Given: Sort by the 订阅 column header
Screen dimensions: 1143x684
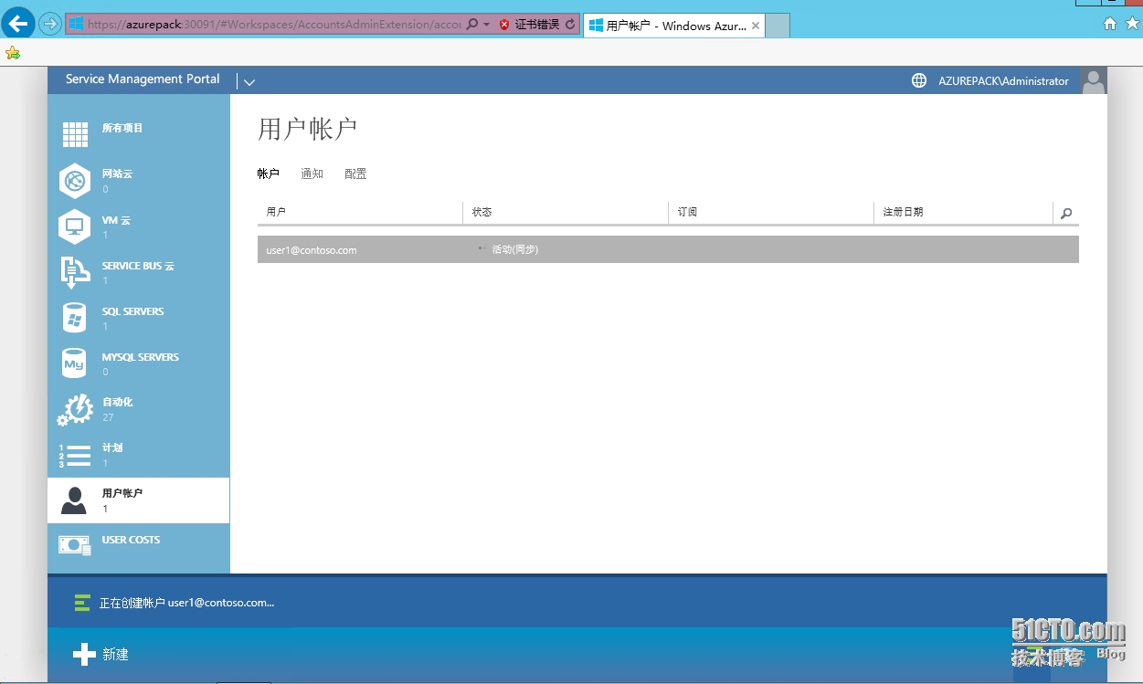Looking at the screenshot, I should pos(771,212).
